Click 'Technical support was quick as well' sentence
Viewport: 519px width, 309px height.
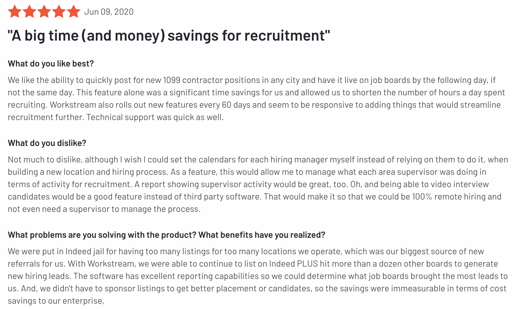click(x=155, y=117)
